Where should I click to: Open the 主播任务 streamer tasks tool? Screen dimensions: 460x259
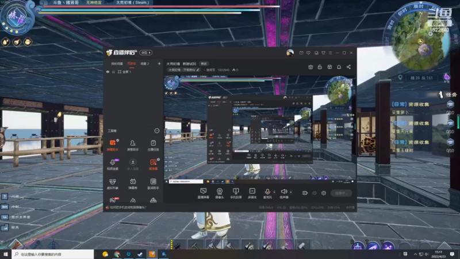[153, 146]
